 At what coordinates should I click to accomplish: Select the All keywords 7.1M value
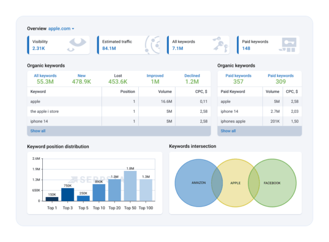(x=178, y=48)
